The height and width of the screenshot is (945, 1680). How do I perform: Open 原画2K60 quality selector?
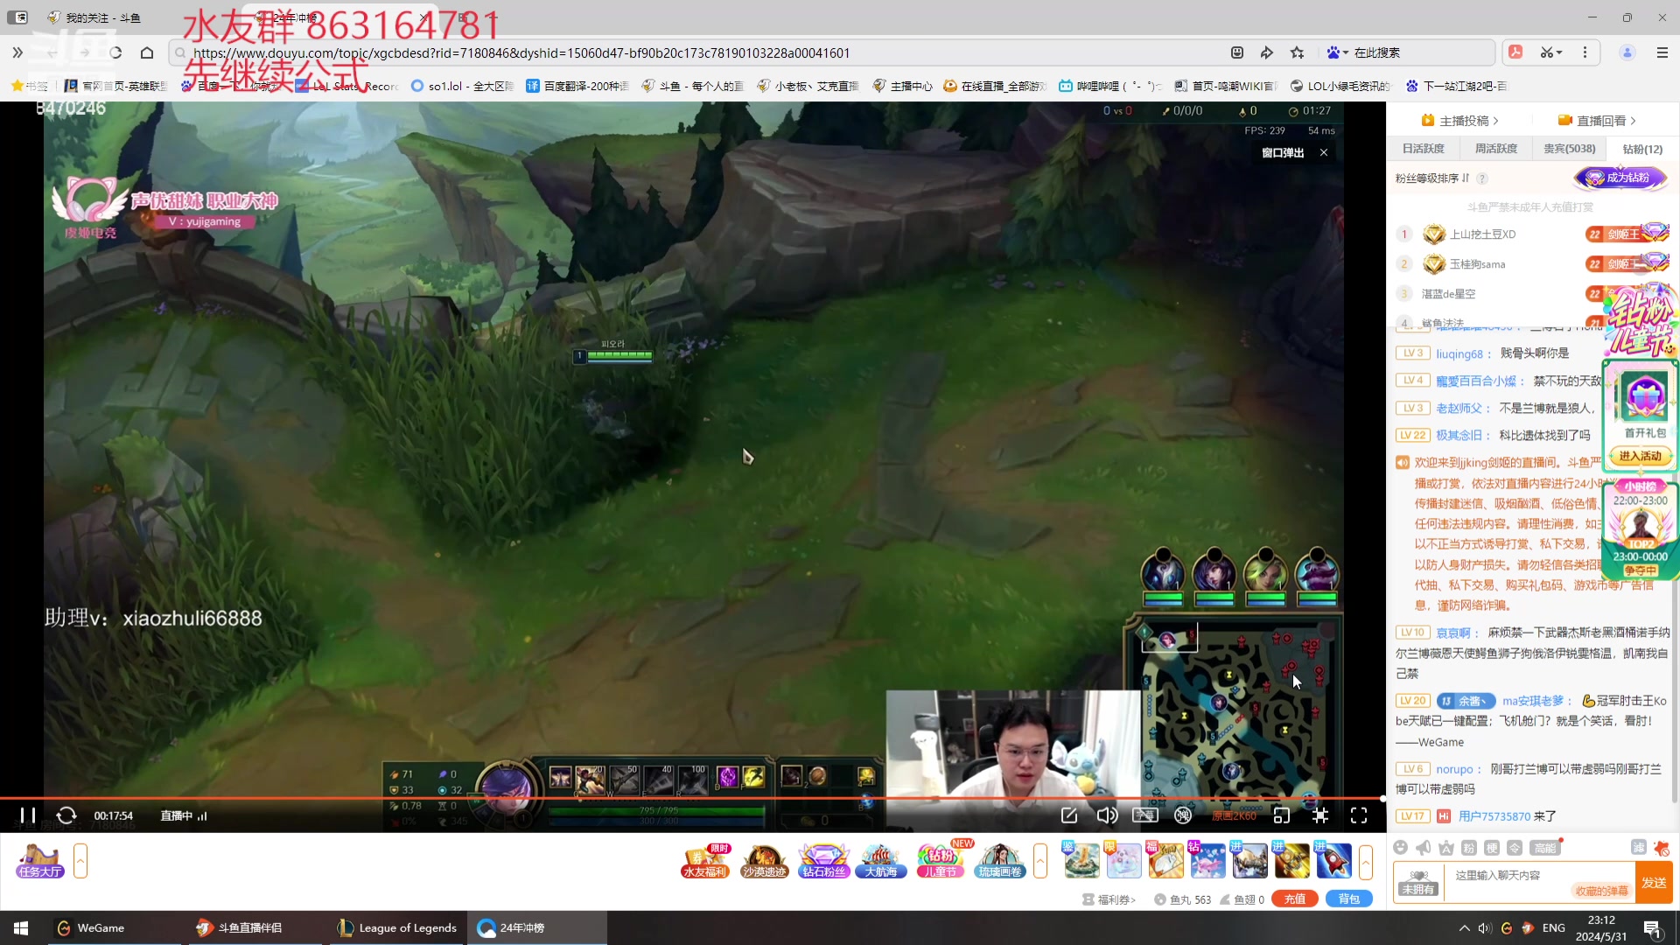[1234, 815]
